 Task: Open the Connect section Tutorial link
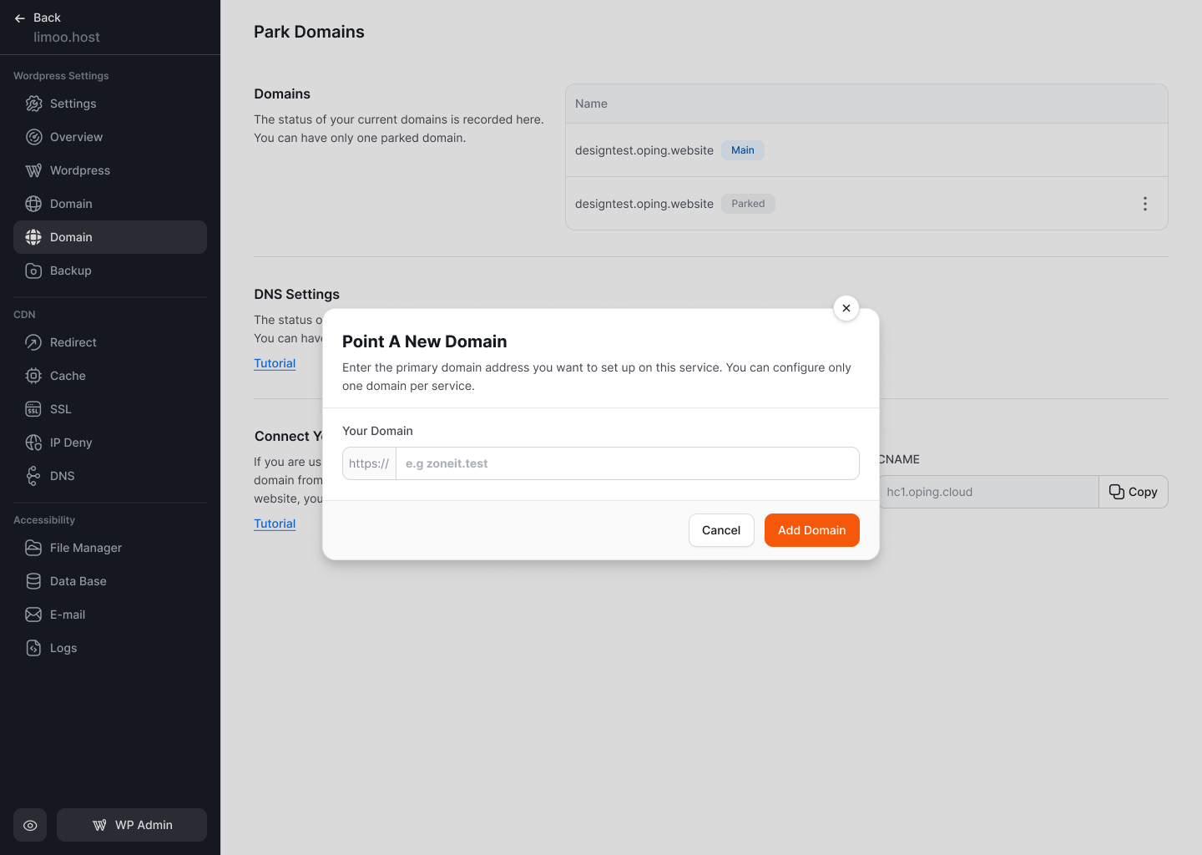click(x=275, y=524)
